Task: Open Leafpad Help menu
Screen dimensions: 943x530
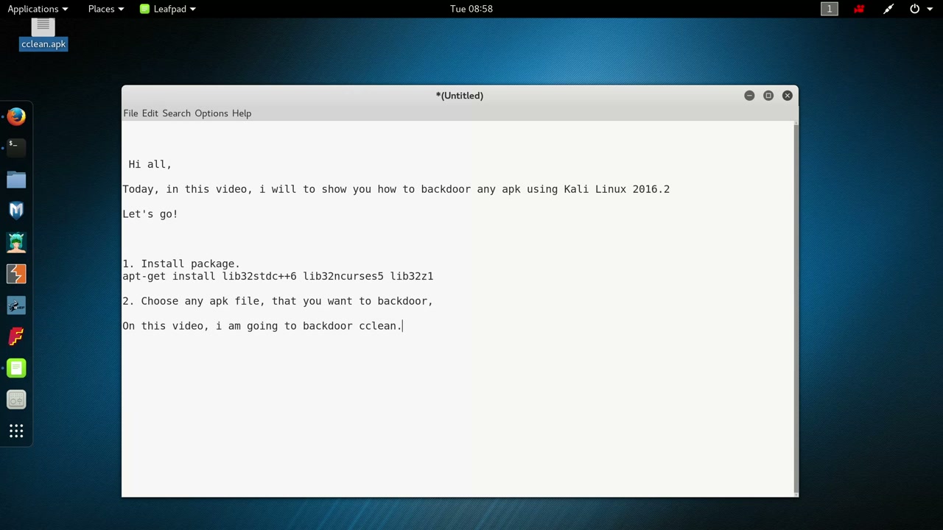Action: pos(242,113)
